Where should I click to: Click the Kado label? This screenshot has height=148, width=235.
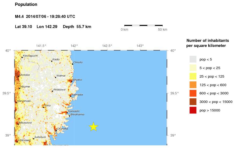[56, 59]
